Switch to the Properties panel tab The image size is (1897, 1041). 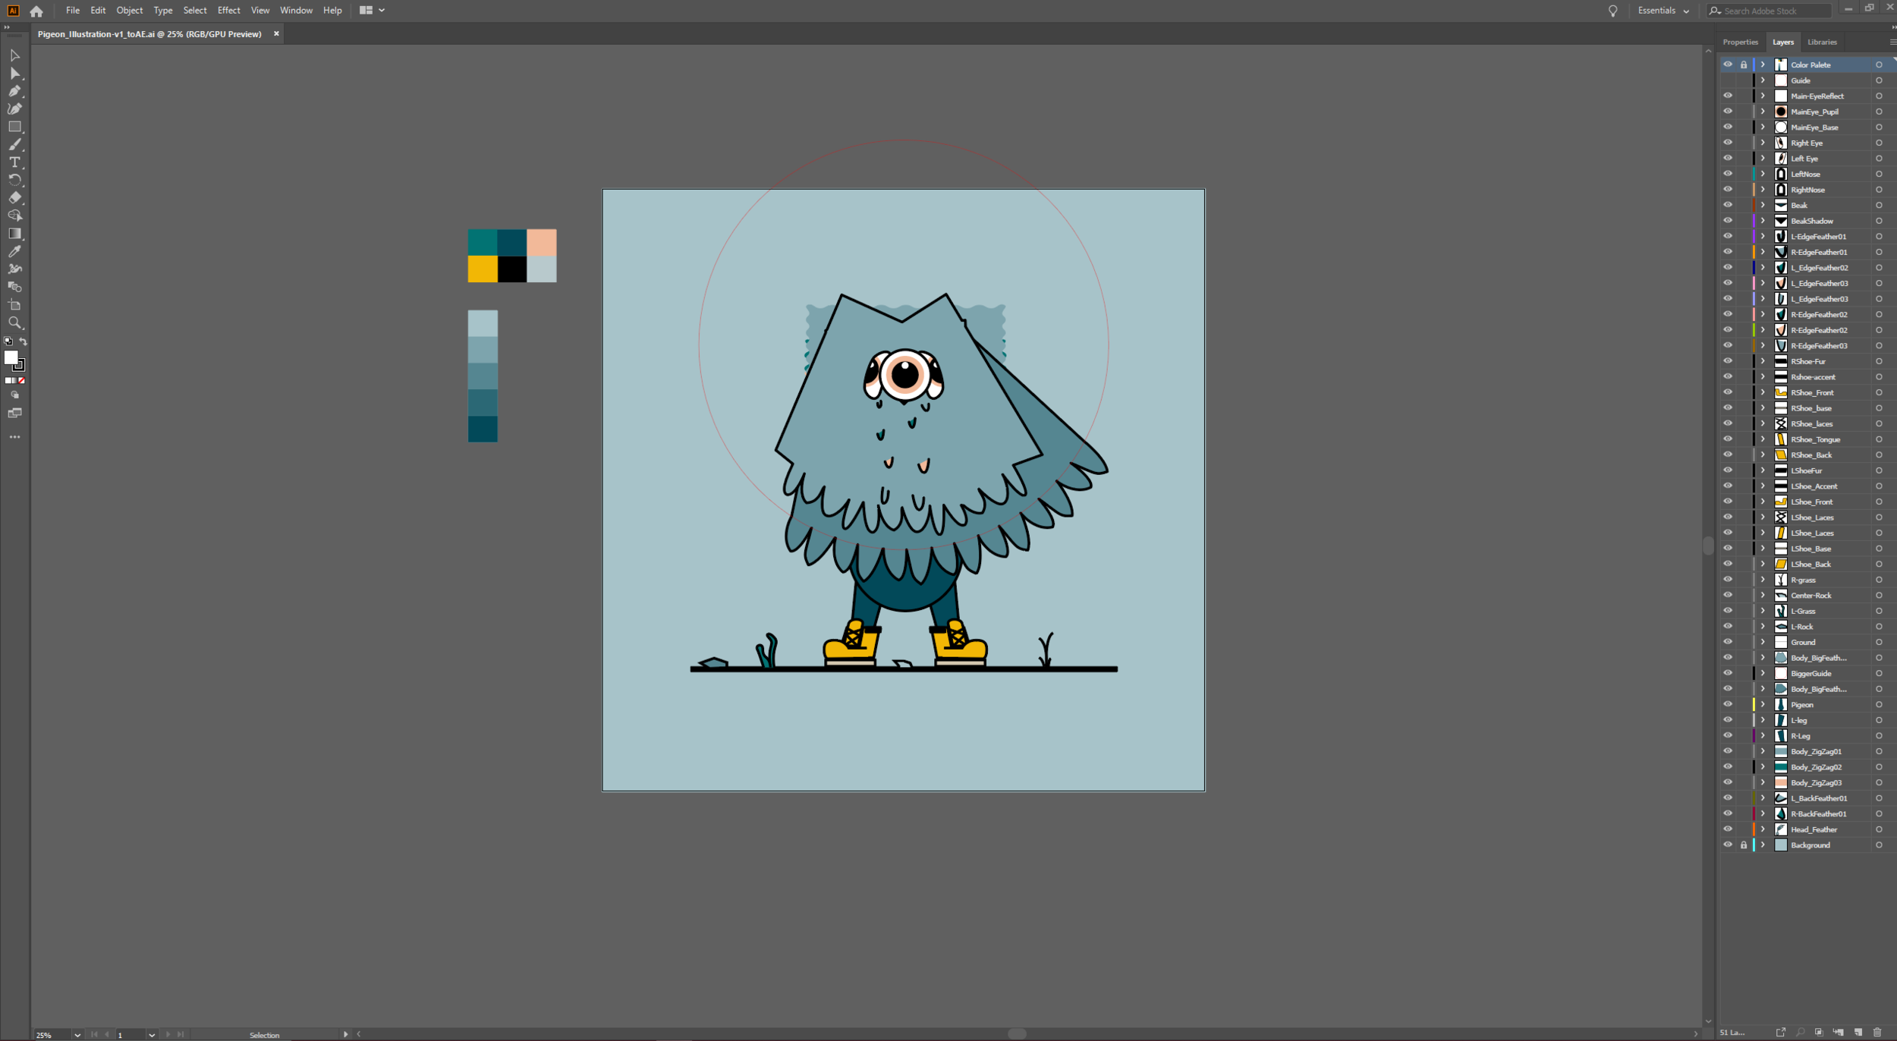pyautogui.click(x=1739, y=42)
